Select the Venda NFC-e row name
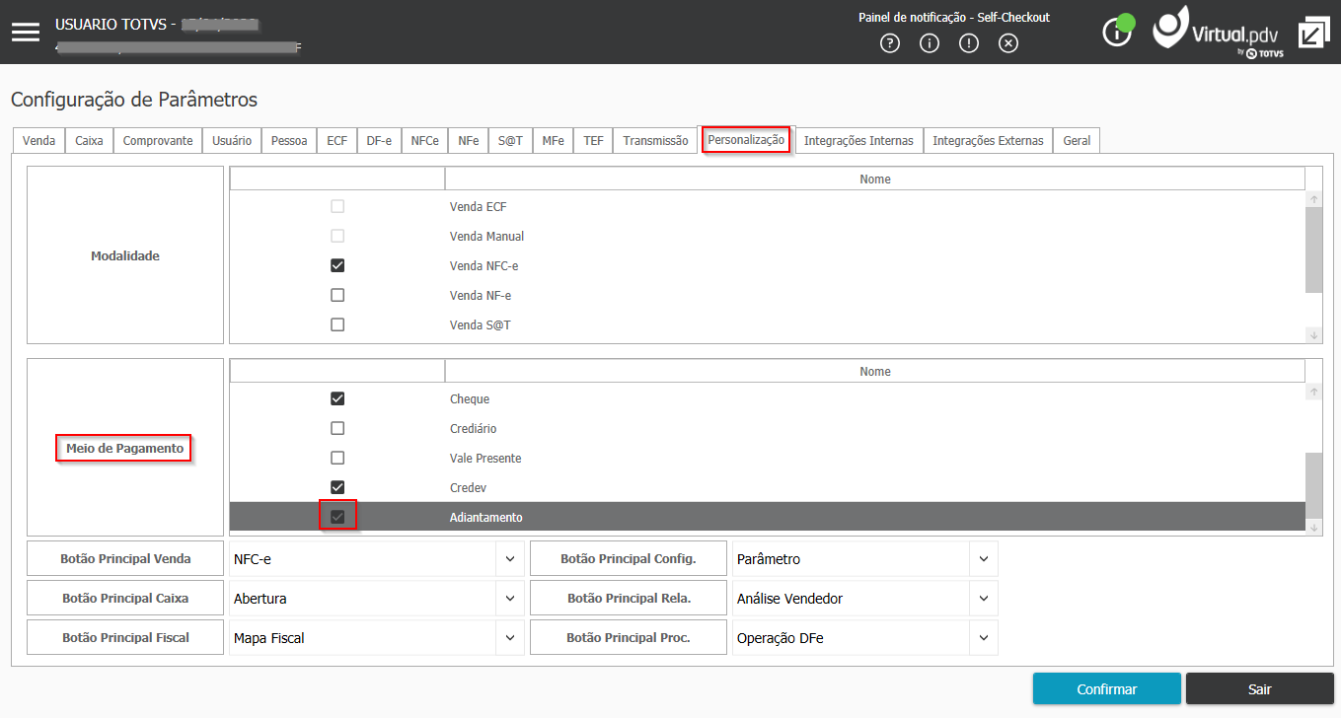The image size is (1341, 718). [486, 266]
